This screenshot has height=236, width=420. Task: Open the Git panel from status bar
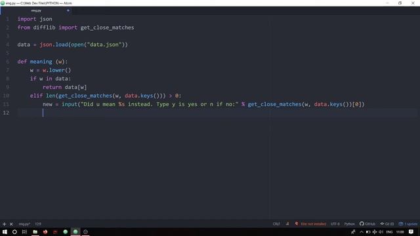pyautogui.click(x=387, y=224)
